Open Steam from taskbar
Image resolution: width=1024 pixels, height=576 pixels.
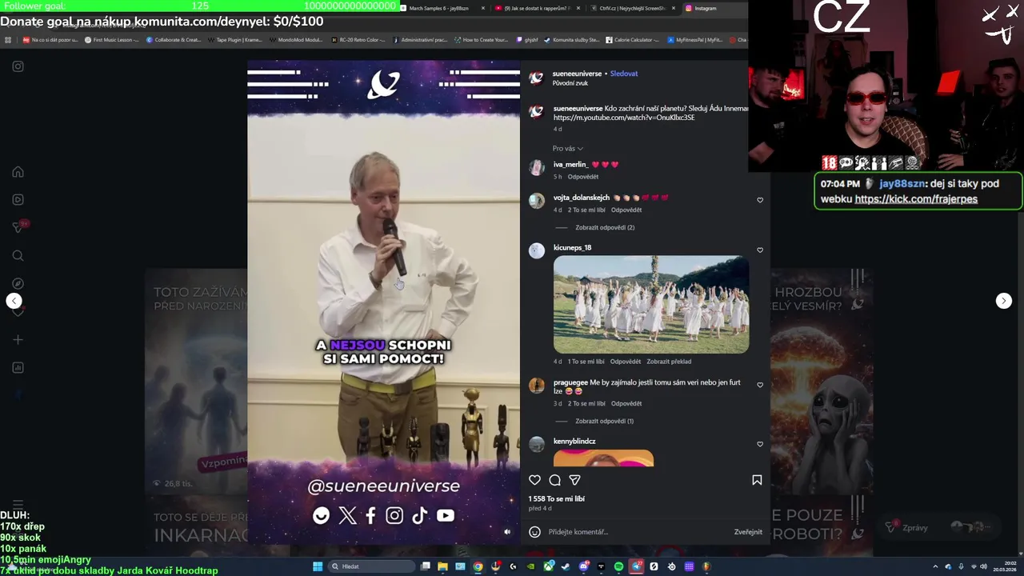click(x=566, y=566)
